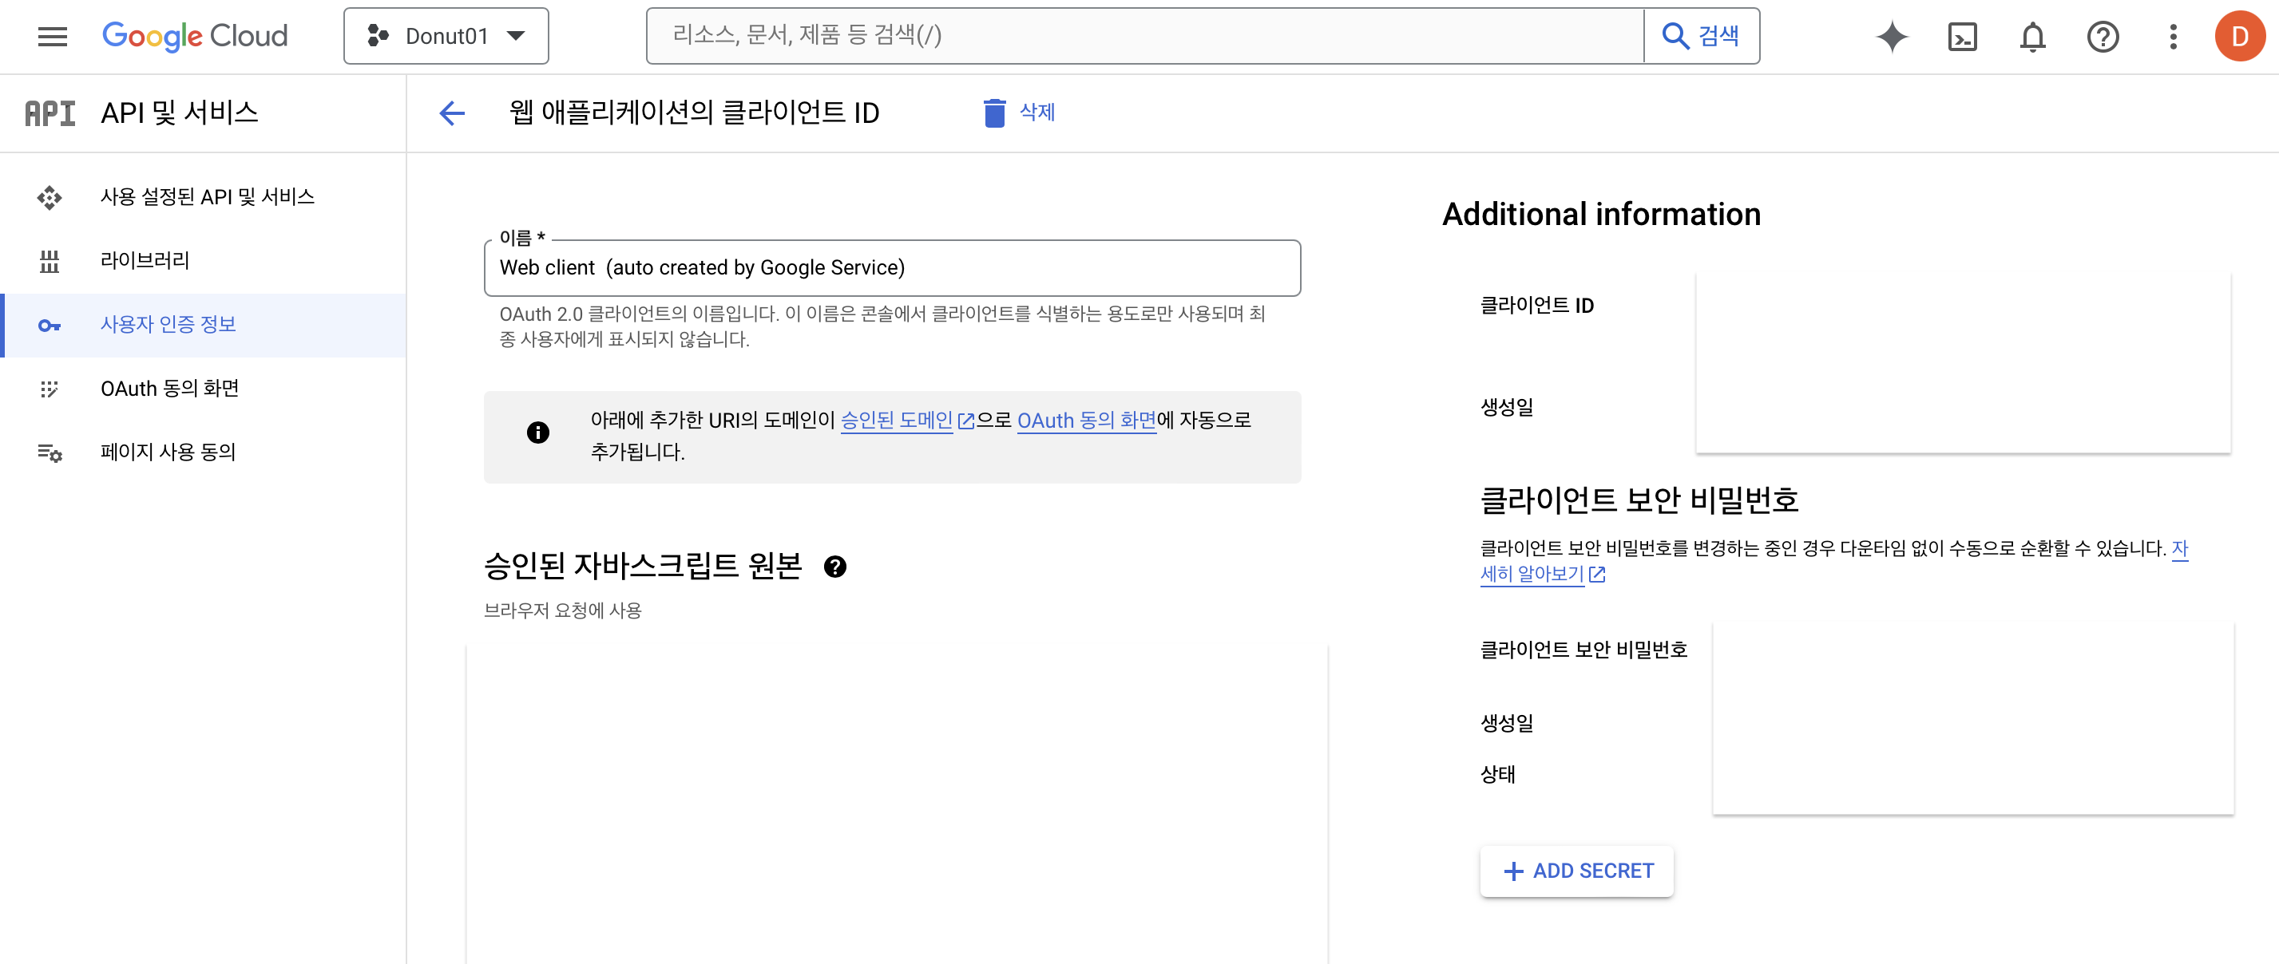Viewport: 2279px width, 964px height.
Task: Click the trash can delete icon
Action: pyautogui.click(x=994, y=113)
